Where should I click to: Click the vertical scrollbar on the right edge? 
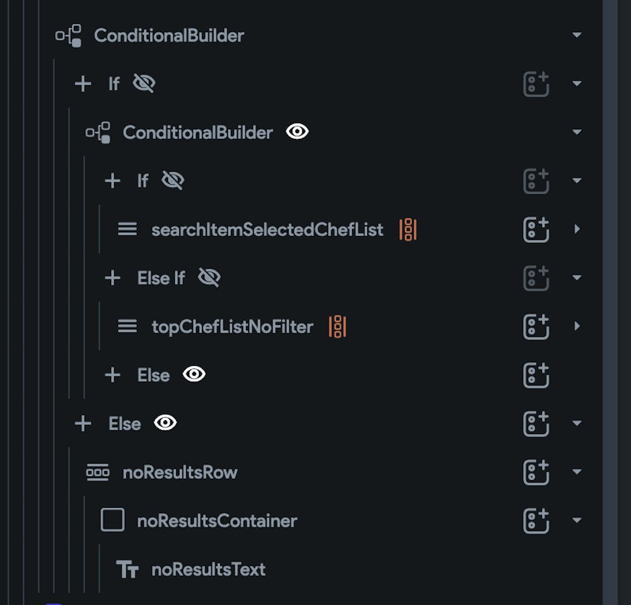[610, 303]
